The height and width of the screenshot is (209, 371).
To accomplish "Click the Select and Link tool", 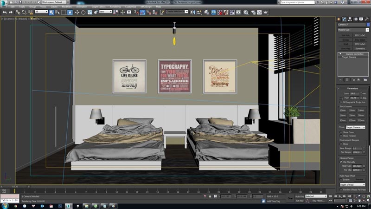I will [x=18, y=12].
